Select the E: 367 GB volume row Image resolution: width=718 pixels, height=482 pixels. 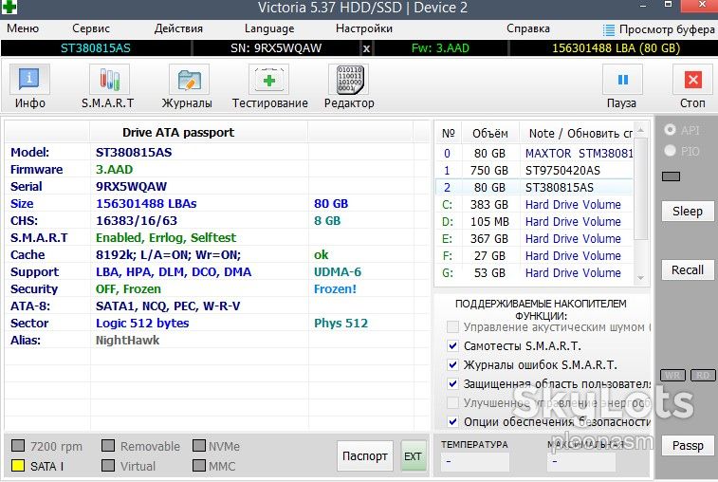[534, 239]
